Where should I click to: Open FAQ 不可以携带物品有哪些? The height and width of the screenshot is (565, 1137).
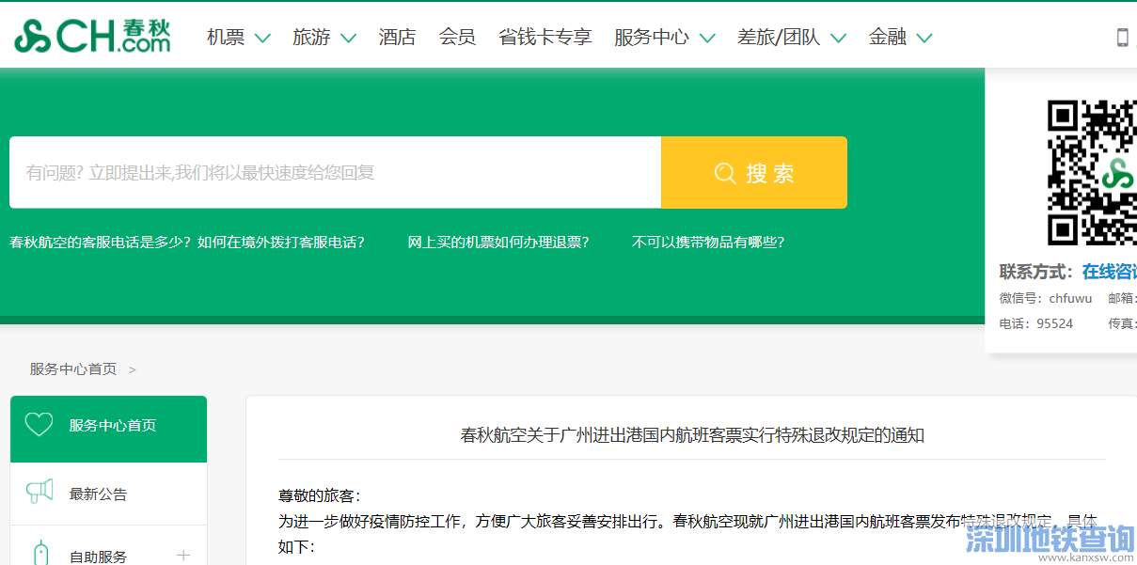[x=708, y=243]
